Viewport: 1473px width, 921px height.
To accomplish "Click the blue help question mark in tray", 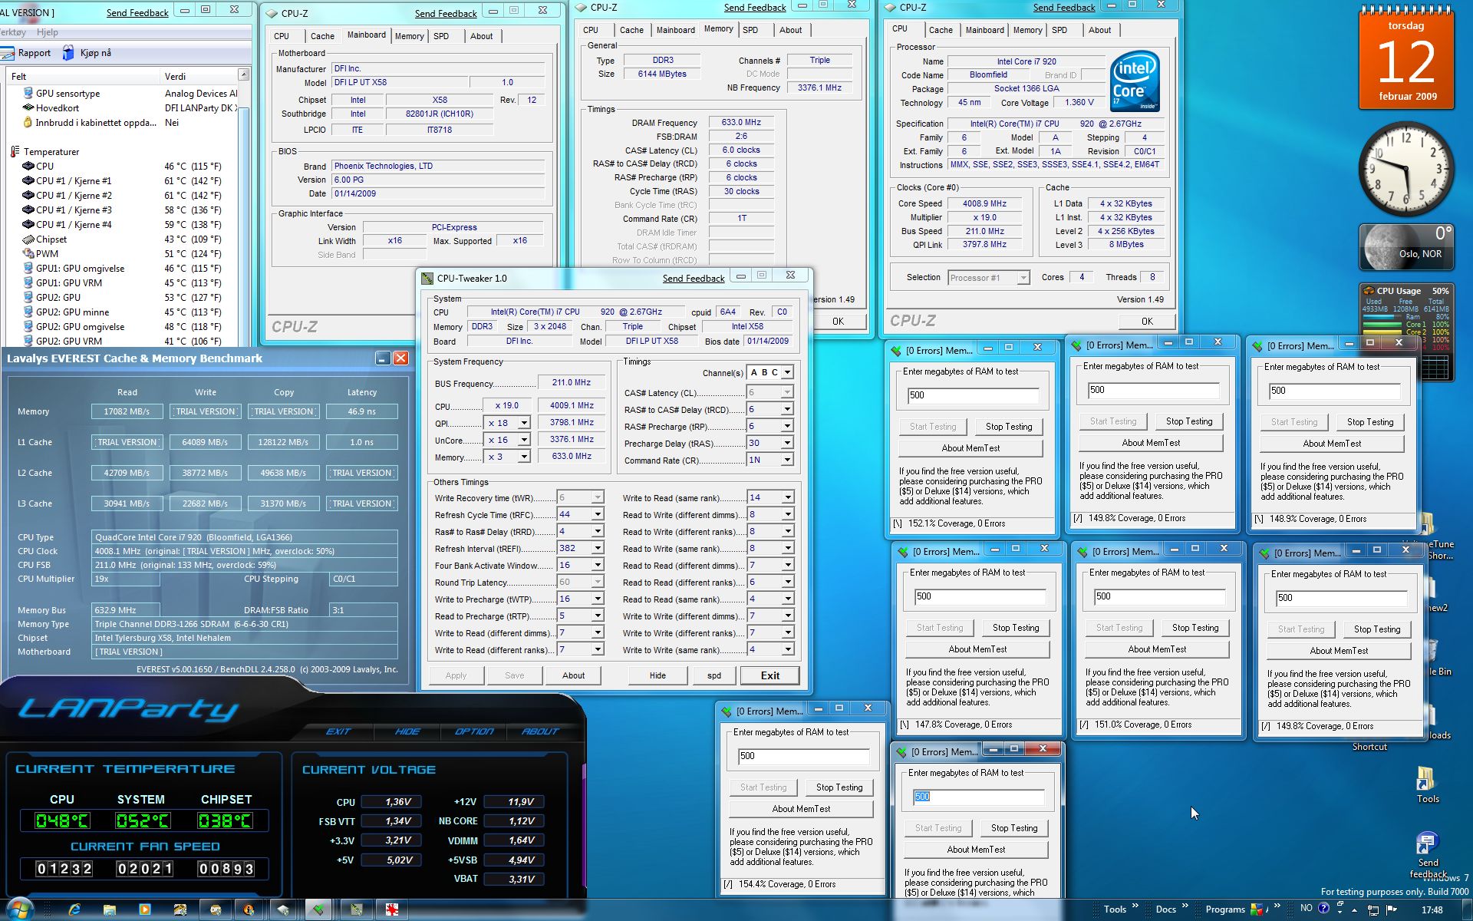I will click(1323, 908).
